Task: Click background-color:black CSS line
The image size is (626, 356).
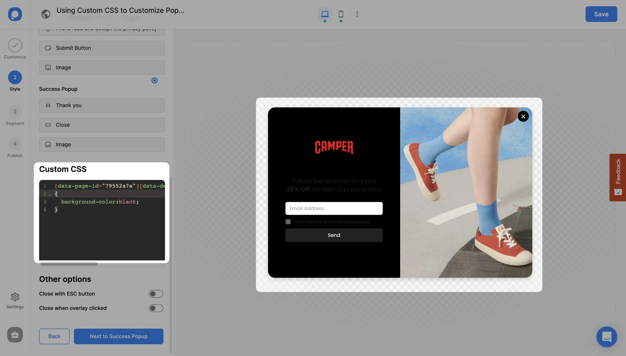Action: 100,202
